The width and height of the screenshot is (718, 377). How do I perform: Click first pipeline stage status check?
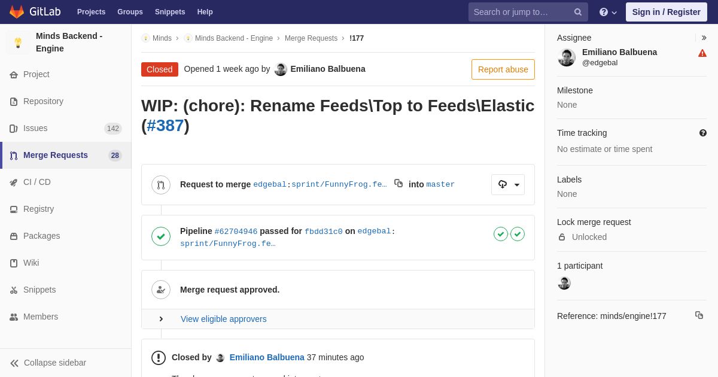[501, 234]
